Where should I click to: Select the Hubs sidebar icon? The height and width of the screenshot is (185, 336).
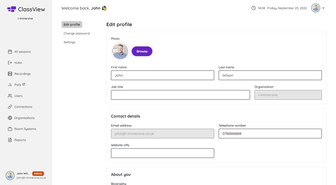(x=10, y=63)
